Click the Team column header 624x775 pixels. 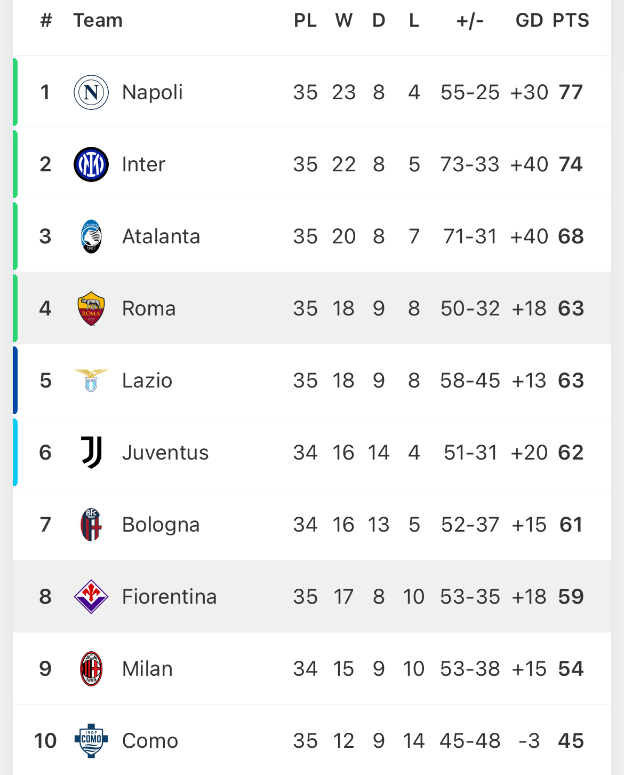point(98,20)
